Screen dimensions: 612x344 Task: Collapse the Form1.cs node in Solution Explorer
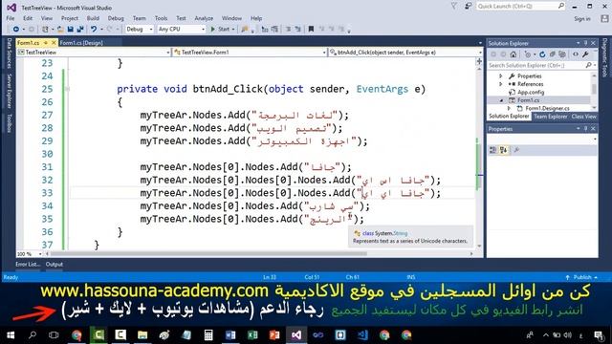(x=501, y=100)
